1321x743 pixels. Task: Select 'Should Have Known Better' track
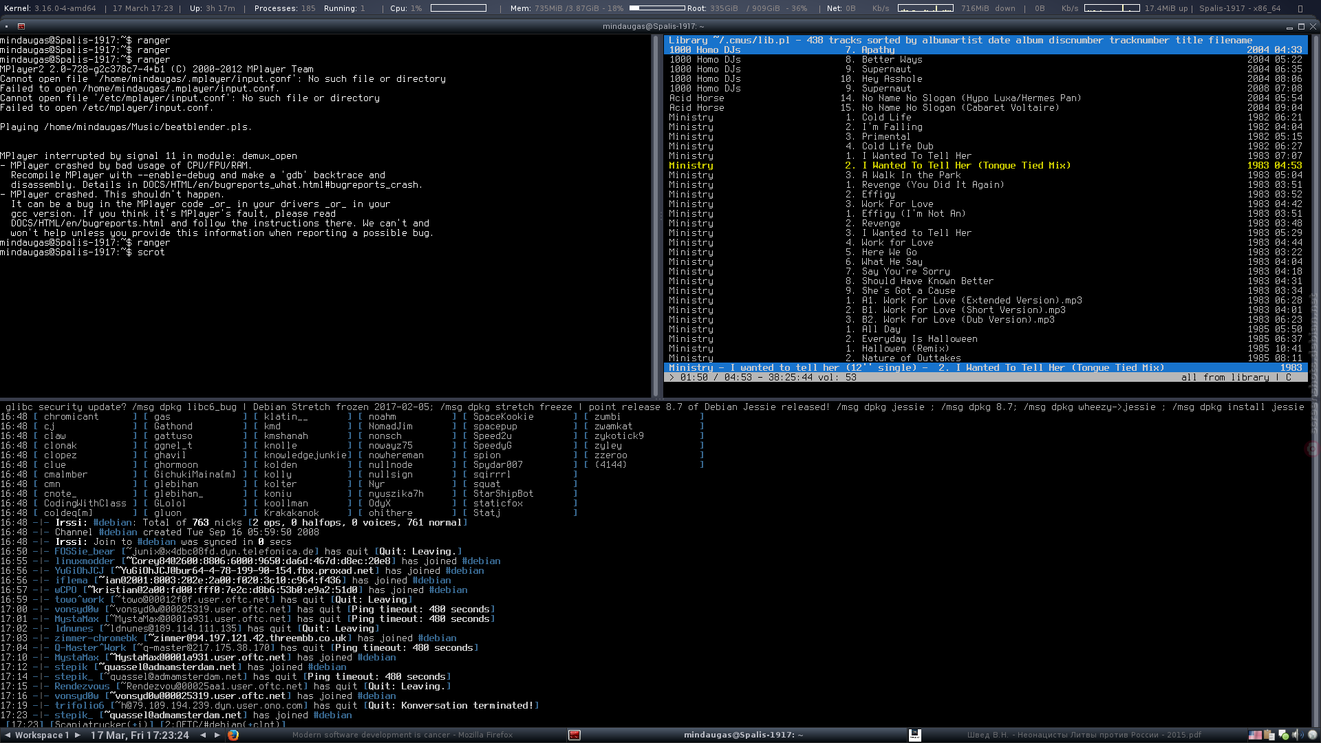tap(985, 281)
